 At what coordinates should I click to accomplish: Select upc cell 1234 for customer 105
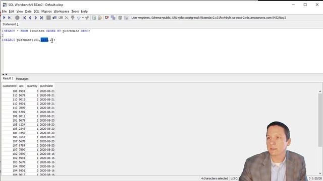click(x=22, y=125)
